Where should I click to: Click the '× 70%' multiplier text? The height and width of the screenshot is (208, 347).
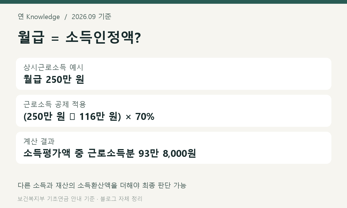tap(140, 117)
